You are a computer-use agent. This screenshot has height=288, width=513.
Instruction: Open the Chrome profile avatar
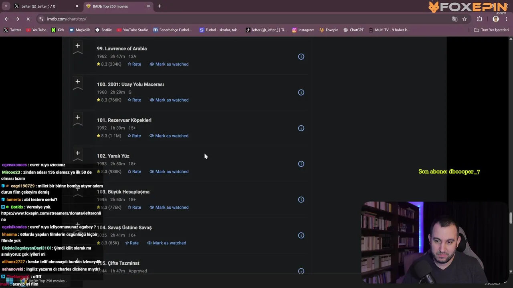tap(496, 19)
